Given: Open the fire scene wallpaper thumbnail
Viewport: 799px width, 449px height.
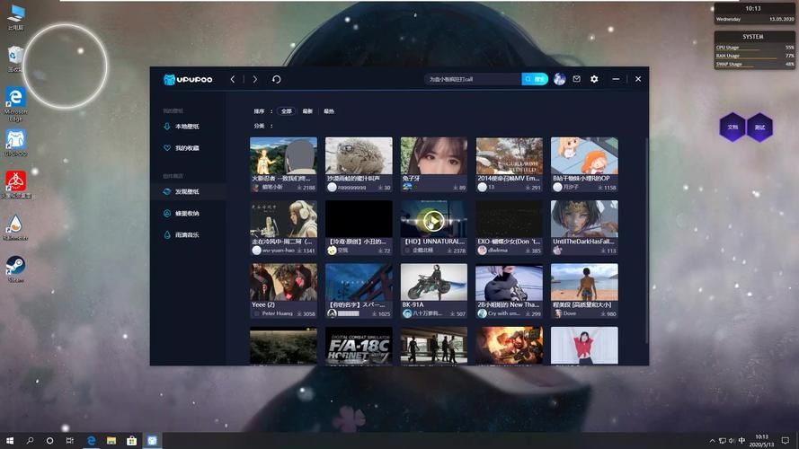Looking at the screenshot, I should [x=509, y=346].
